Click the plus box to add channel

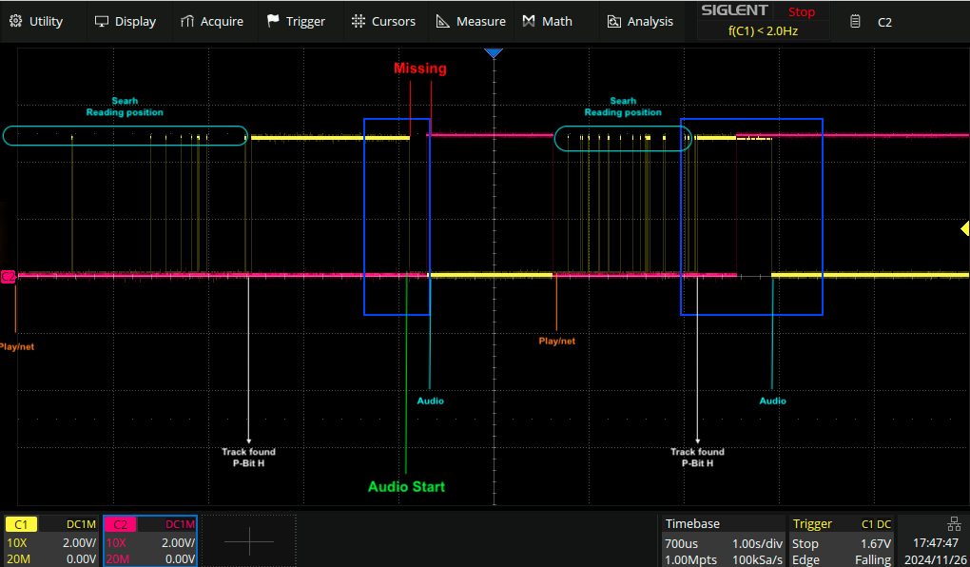(x=249, y=541)
